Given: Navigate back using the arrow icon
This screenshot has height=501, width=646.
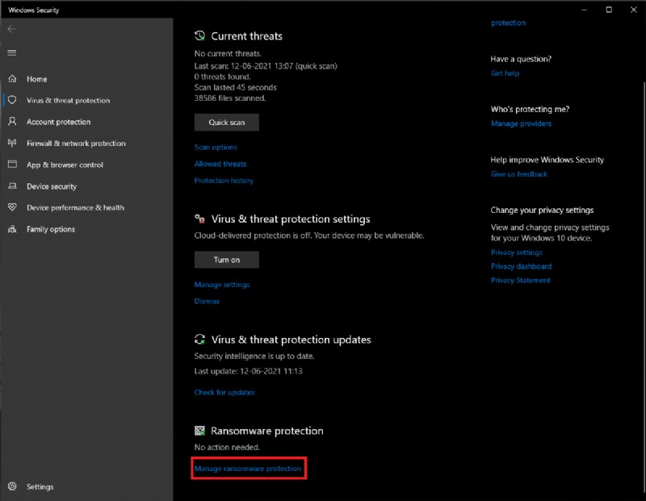Looking at the screenshot, I should [x=11, y=28].
